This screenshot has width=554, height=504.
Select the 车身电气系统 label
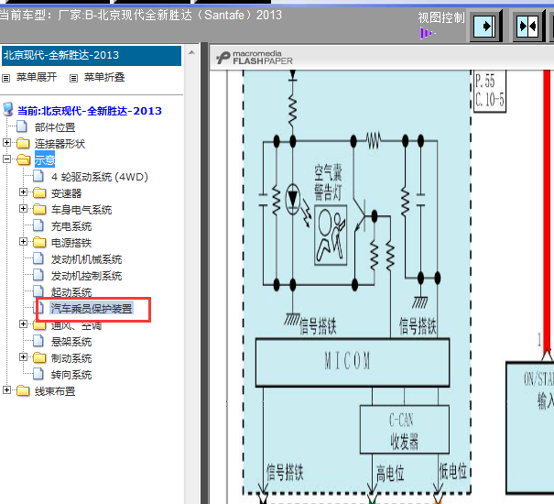point(81,210)
